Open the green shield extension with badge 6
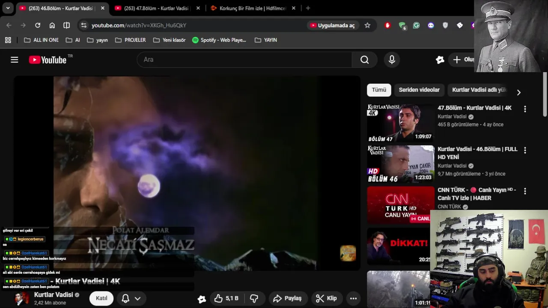This screenshot has height=308, width=548. click(402, 26)
